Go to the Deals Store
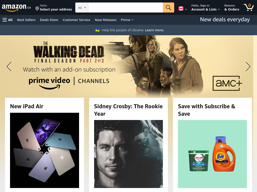 point(49,20)
